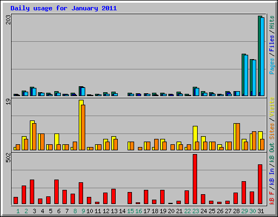Click the red kB bar for day 31
The height and width of the screenshot is (217, 278).
pyautogui.click(x=260, y=184)
